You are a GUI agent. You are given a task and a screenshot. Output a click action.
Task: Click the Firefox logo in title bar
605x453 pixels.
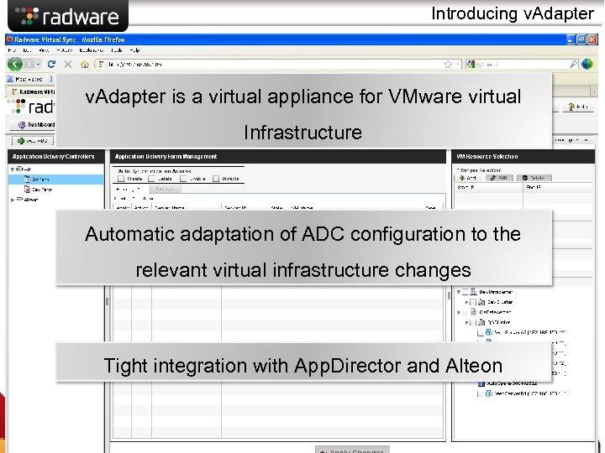[x=9, y=39]
